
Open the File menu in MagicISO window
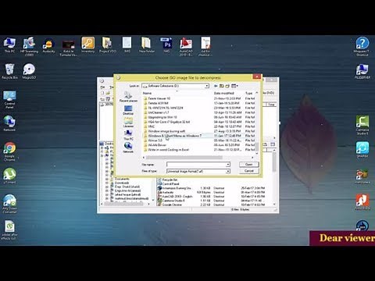102,87
